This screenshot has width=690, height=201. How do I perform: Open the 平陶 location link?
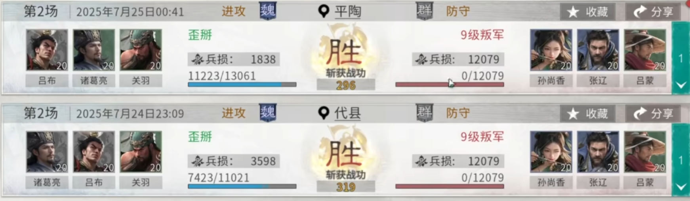(348, 12)
